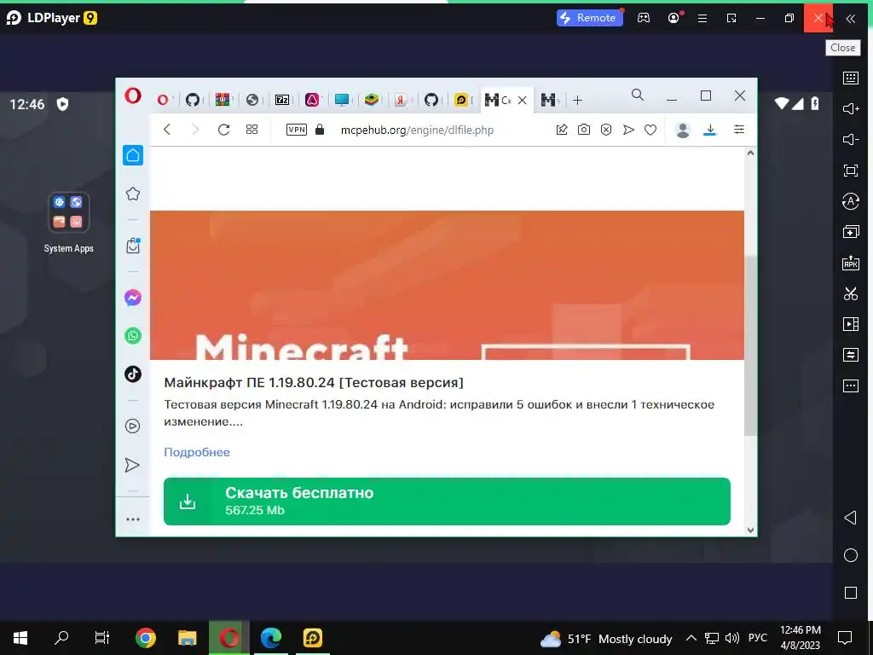Open LDPlayer multi-instance plus icon
Viewport: 873px width, 655px height.
tap(850, 232)
